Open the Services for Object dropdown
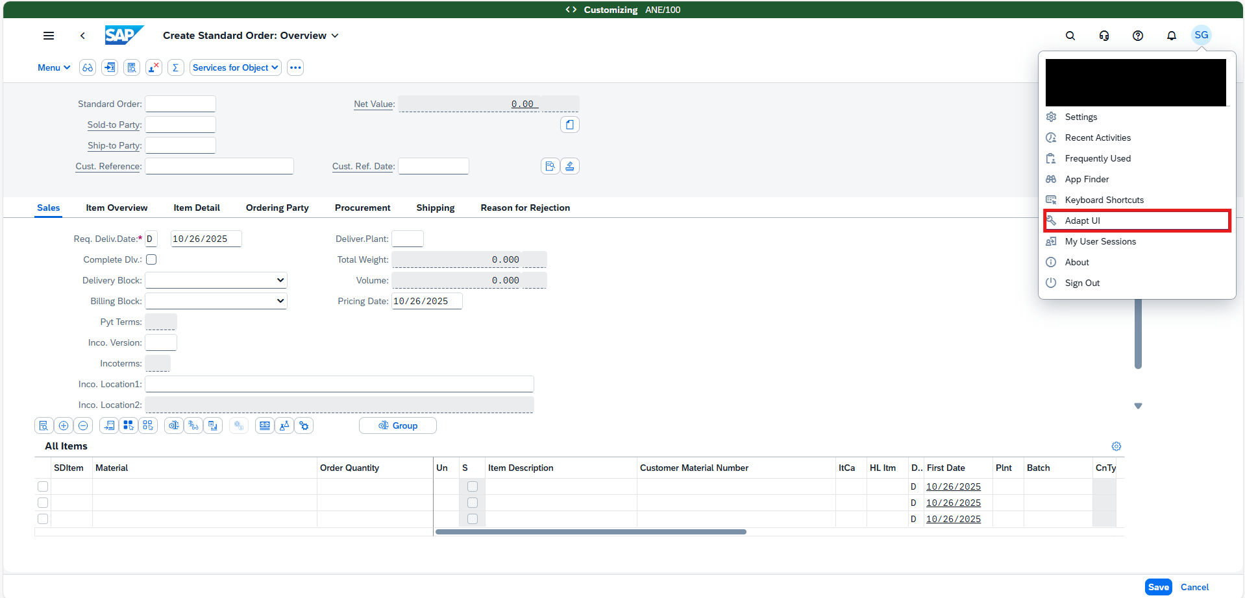1245x598 pixels. coord(235,67)
